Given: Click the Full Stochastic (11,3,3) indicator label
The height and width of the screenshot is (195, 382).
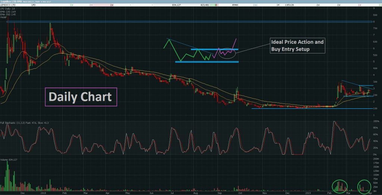Looking at the screenshot, I should 25,123.
